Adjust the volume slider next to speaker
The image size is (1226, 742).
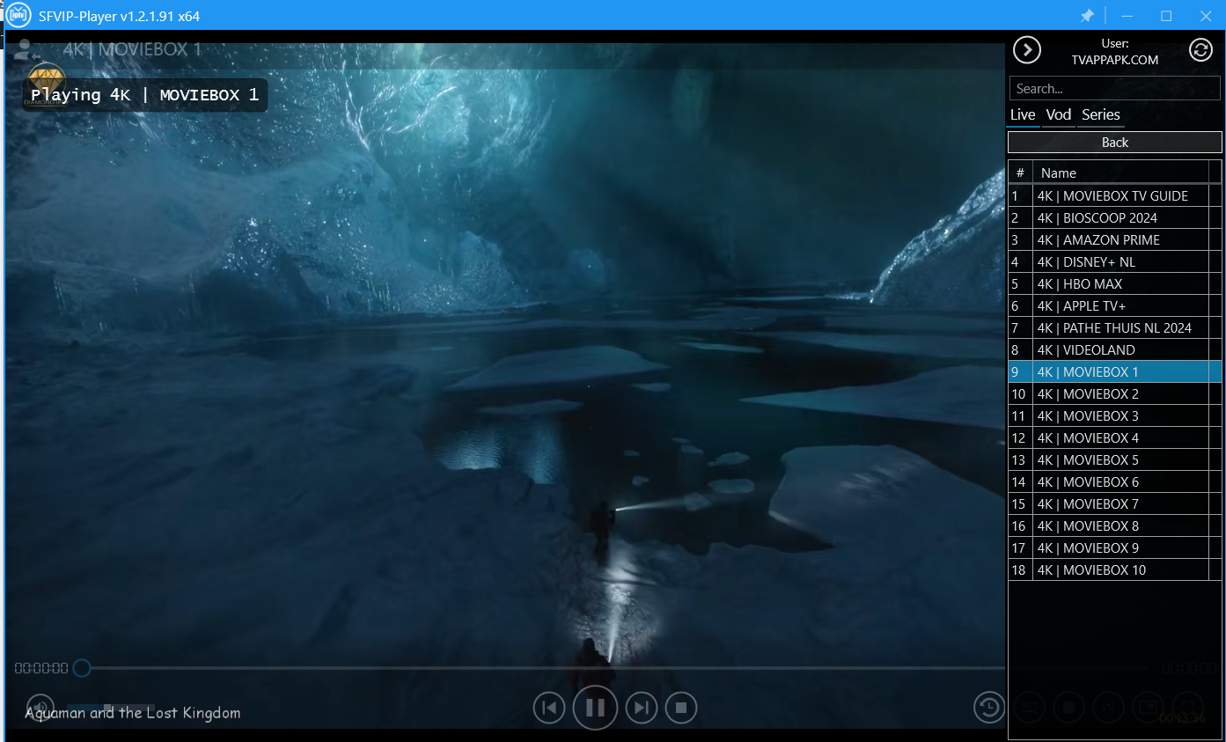coord(110,708)
